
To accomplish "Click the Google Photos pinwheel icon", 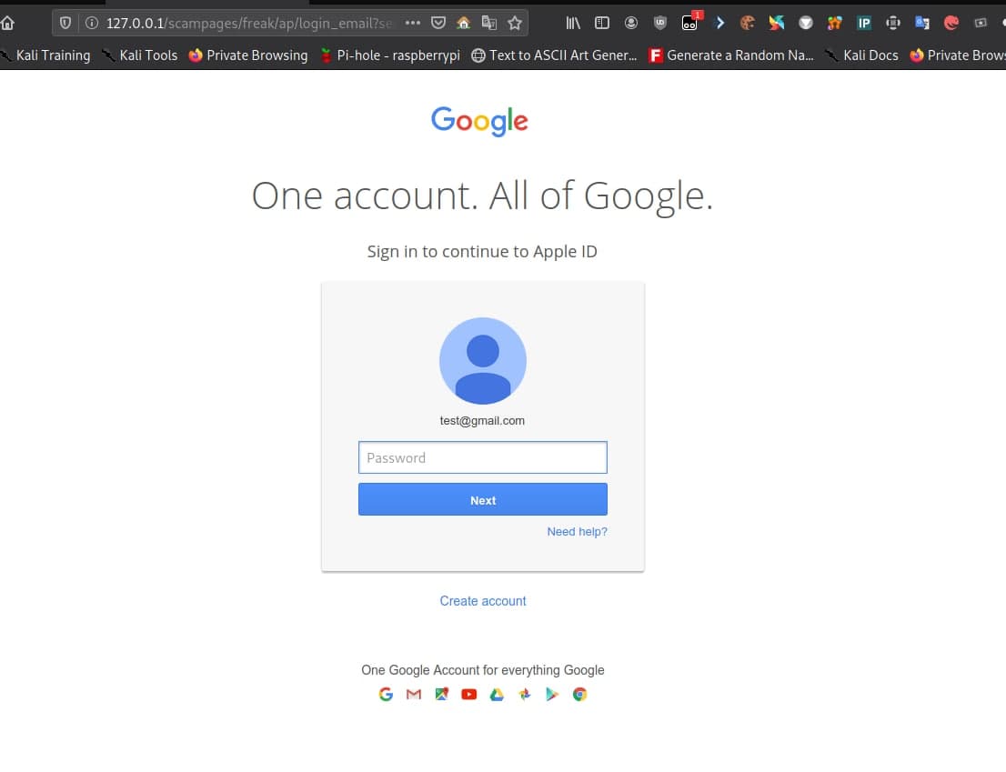I will pos(524,695).
